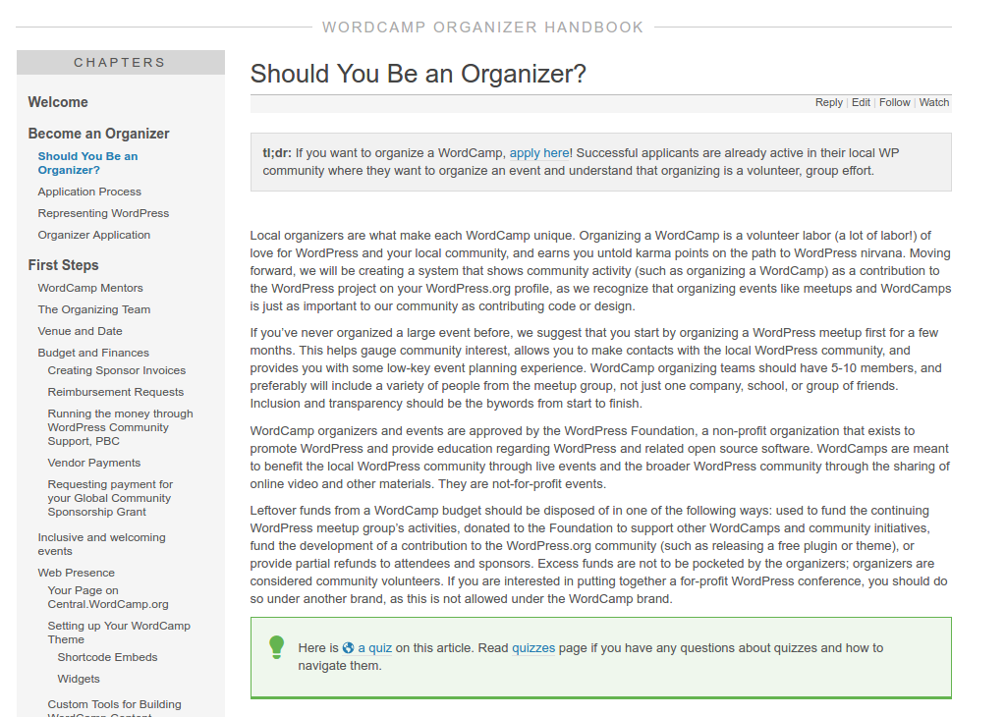Click the Edit link for this page
The image size is (1006, 717).
click(861, 102)
